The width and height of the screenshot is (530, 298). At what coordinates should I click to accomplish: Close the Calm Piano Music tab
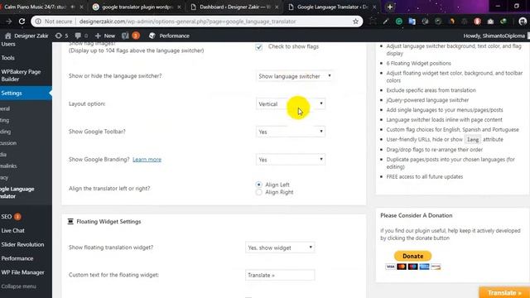pyautogui.click(x=81, y=7)
